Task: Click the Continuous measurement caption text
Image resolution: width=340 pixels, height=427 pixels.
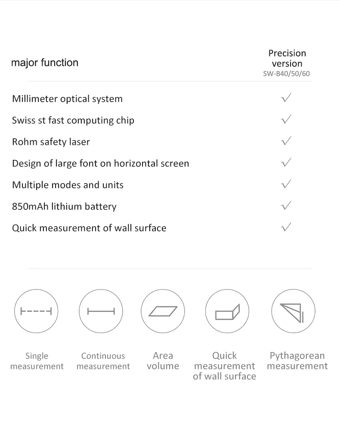Action: click(103, 361)
